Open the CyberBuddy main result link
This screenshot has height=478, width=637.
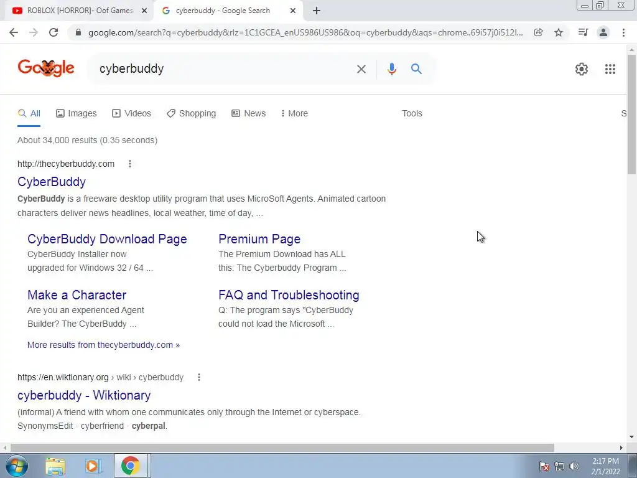tap(52, 182)
